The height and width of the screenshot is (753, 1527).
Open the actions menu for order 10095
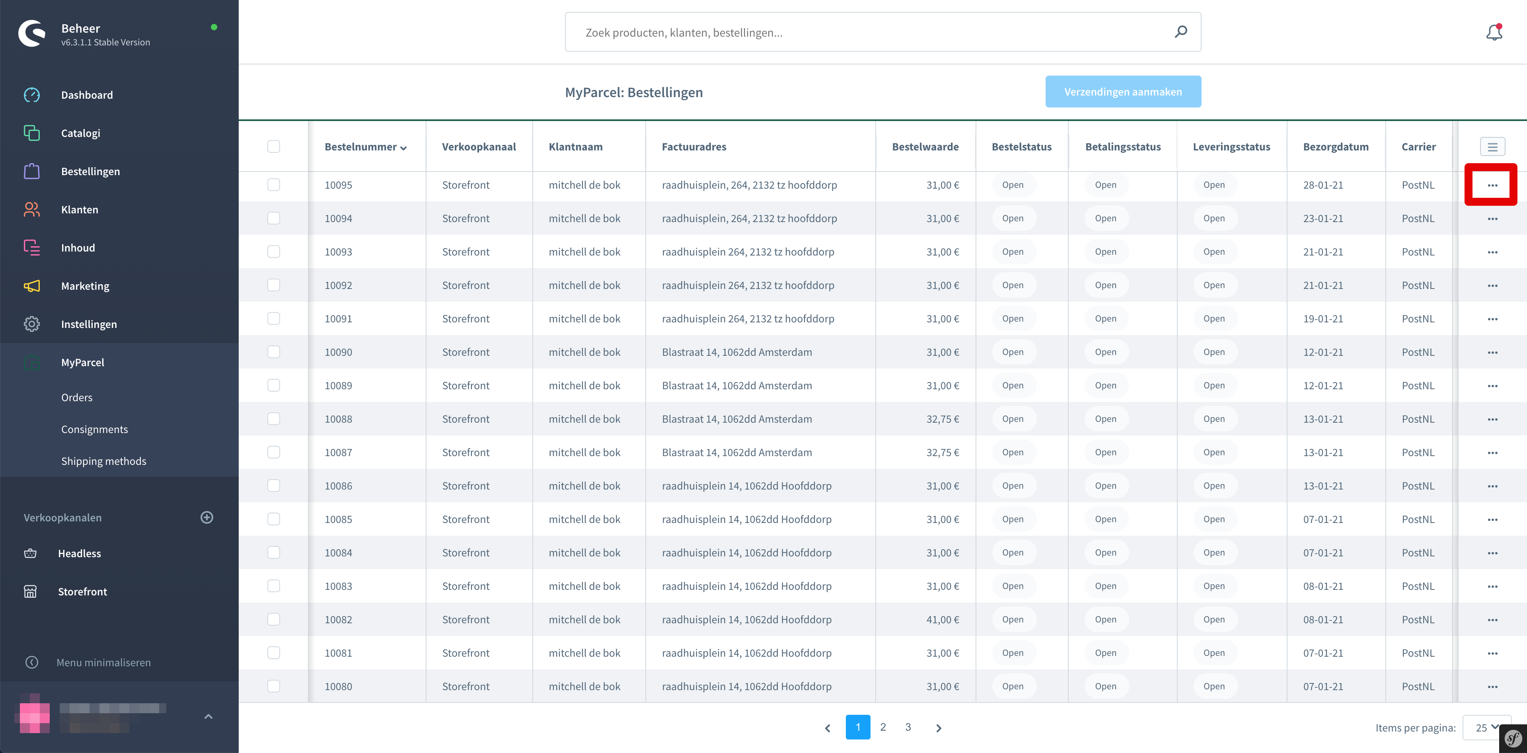point(1493,184)
